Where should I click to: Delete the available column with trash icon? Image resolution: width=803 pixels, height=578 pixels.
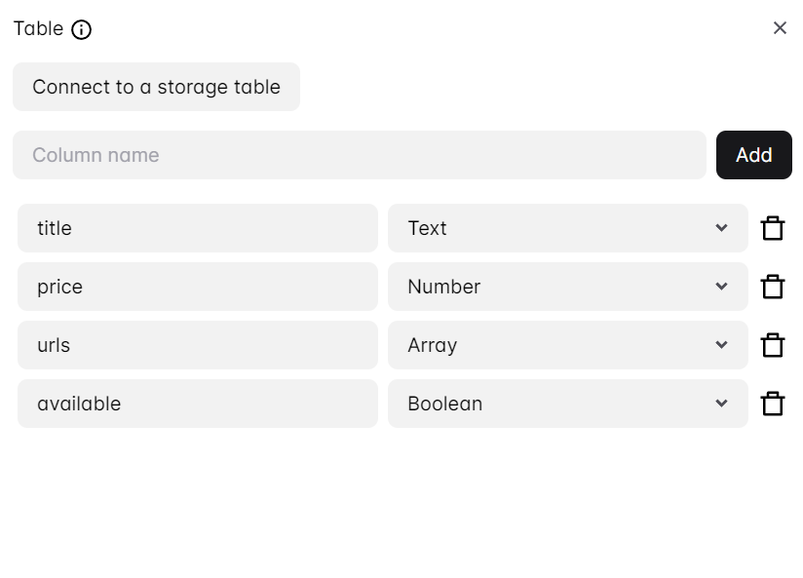[x=773, y=404]
